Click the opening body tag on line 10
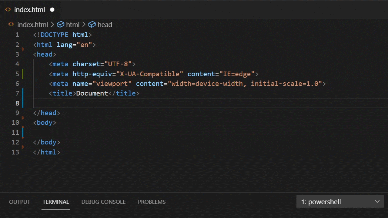 tap(45, 123)
